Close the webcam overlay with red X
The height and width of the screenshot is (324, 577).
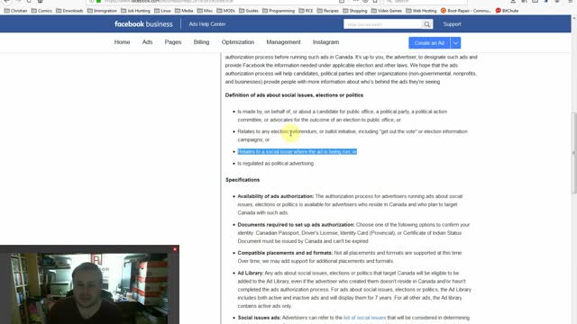[175, 249]
